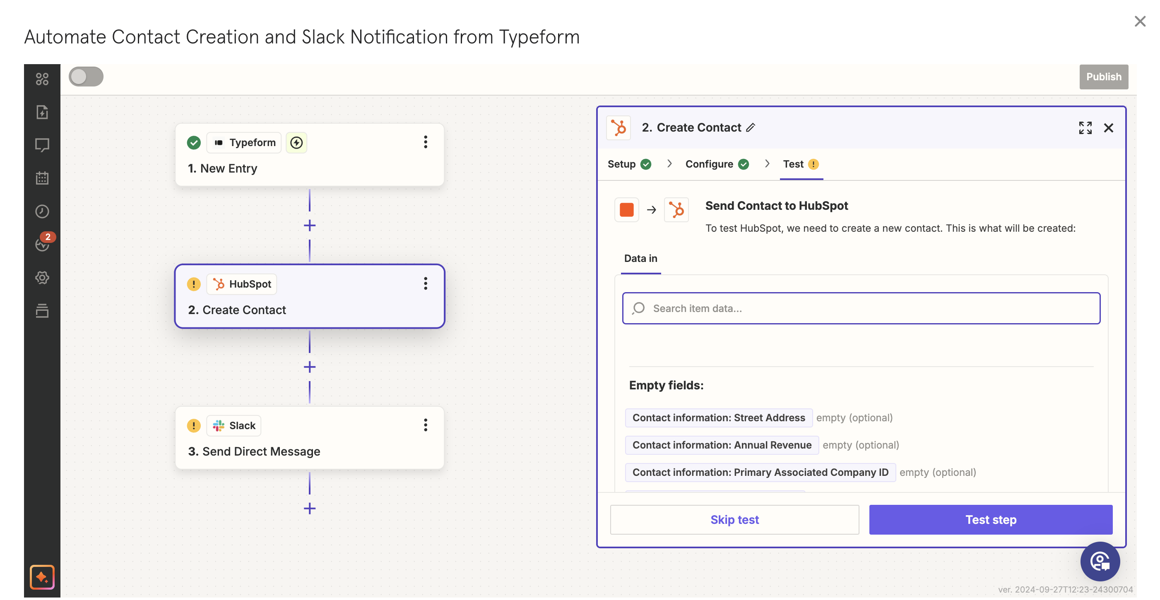Open the Slack step three-dot menu
The height and width of the screenshot is (600, 1160).
coord(425,425)
